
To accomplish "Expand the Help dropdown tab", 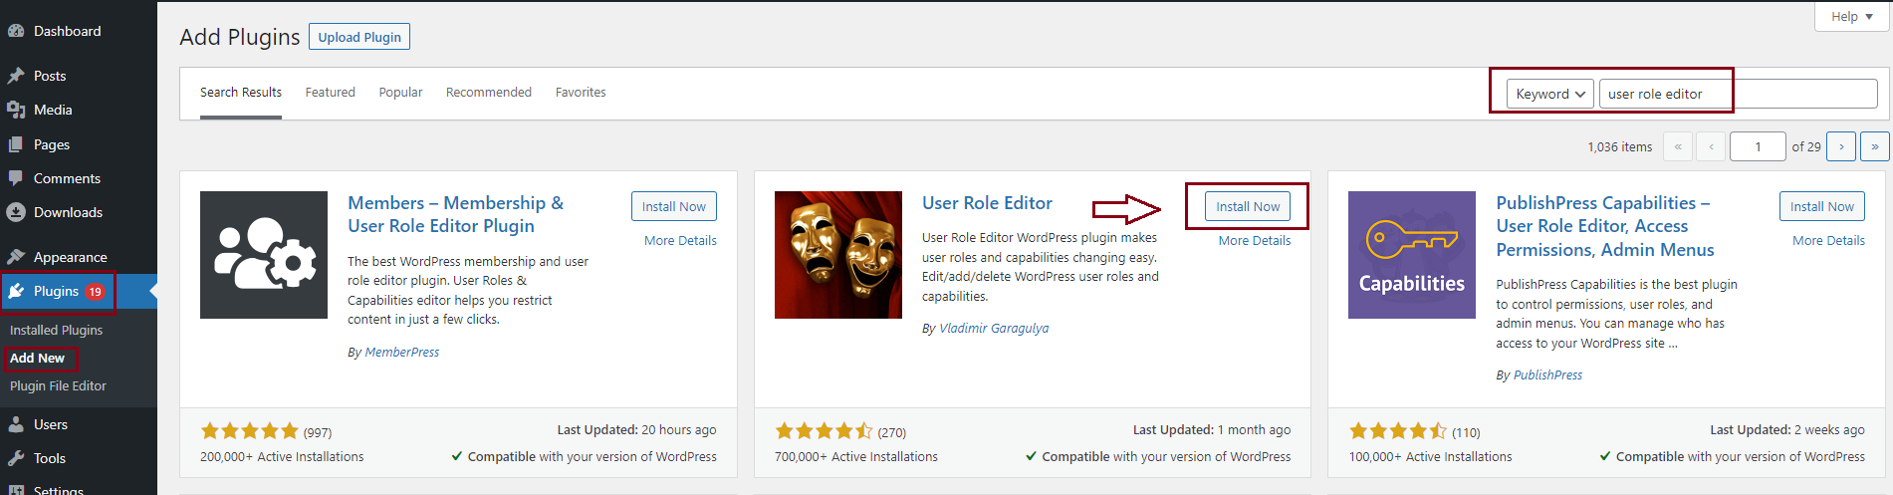I will point(1852,17).
